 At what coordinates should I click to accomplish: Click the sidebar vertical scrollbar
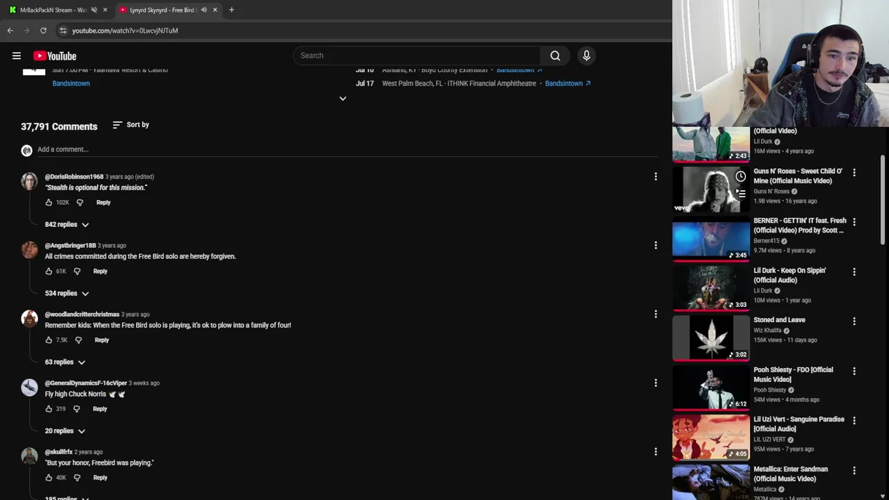pyautogui.click(x=883, y=200)
